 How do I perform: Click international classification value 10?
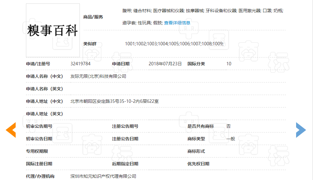(229, 63)
